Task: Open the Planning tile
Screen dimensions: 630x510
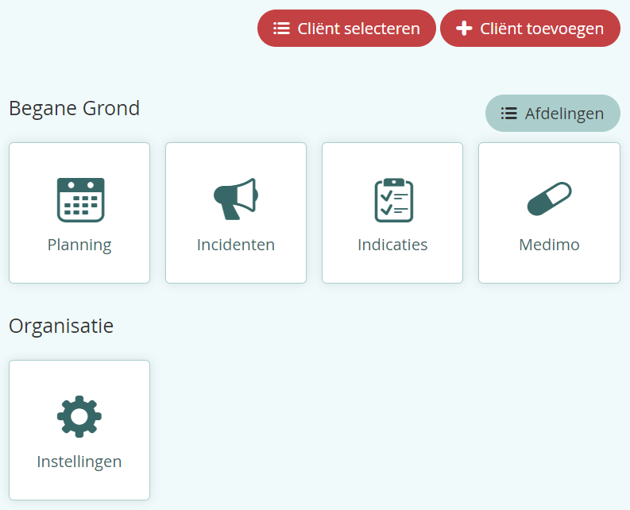Action: click(79, 213)
